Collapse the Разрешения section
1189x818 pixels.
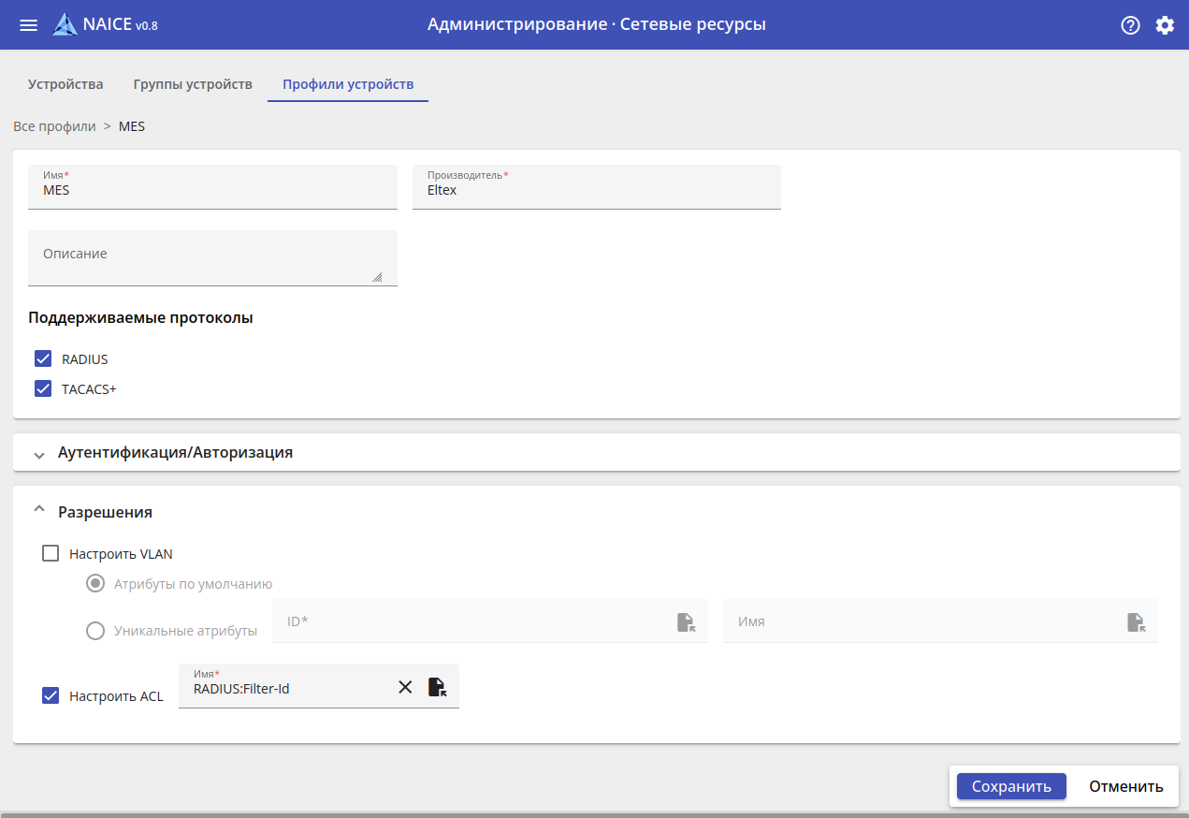coord(39,510)
